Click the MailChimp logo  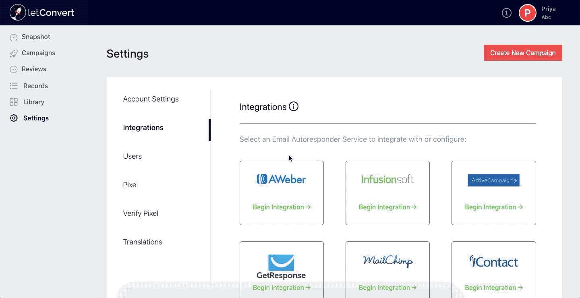(x=387, y=261)
